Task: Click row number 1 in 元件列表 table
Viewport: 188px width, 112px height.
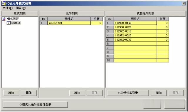Action: tap(44, 23)
